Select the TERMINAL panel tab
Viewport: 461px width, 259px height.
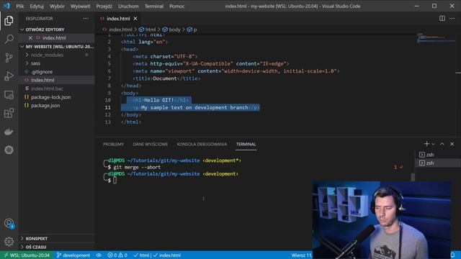(246, 144)
